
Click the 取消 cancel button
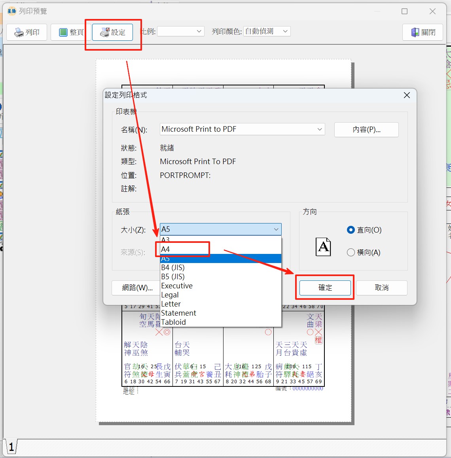click(x=381, y=288)
